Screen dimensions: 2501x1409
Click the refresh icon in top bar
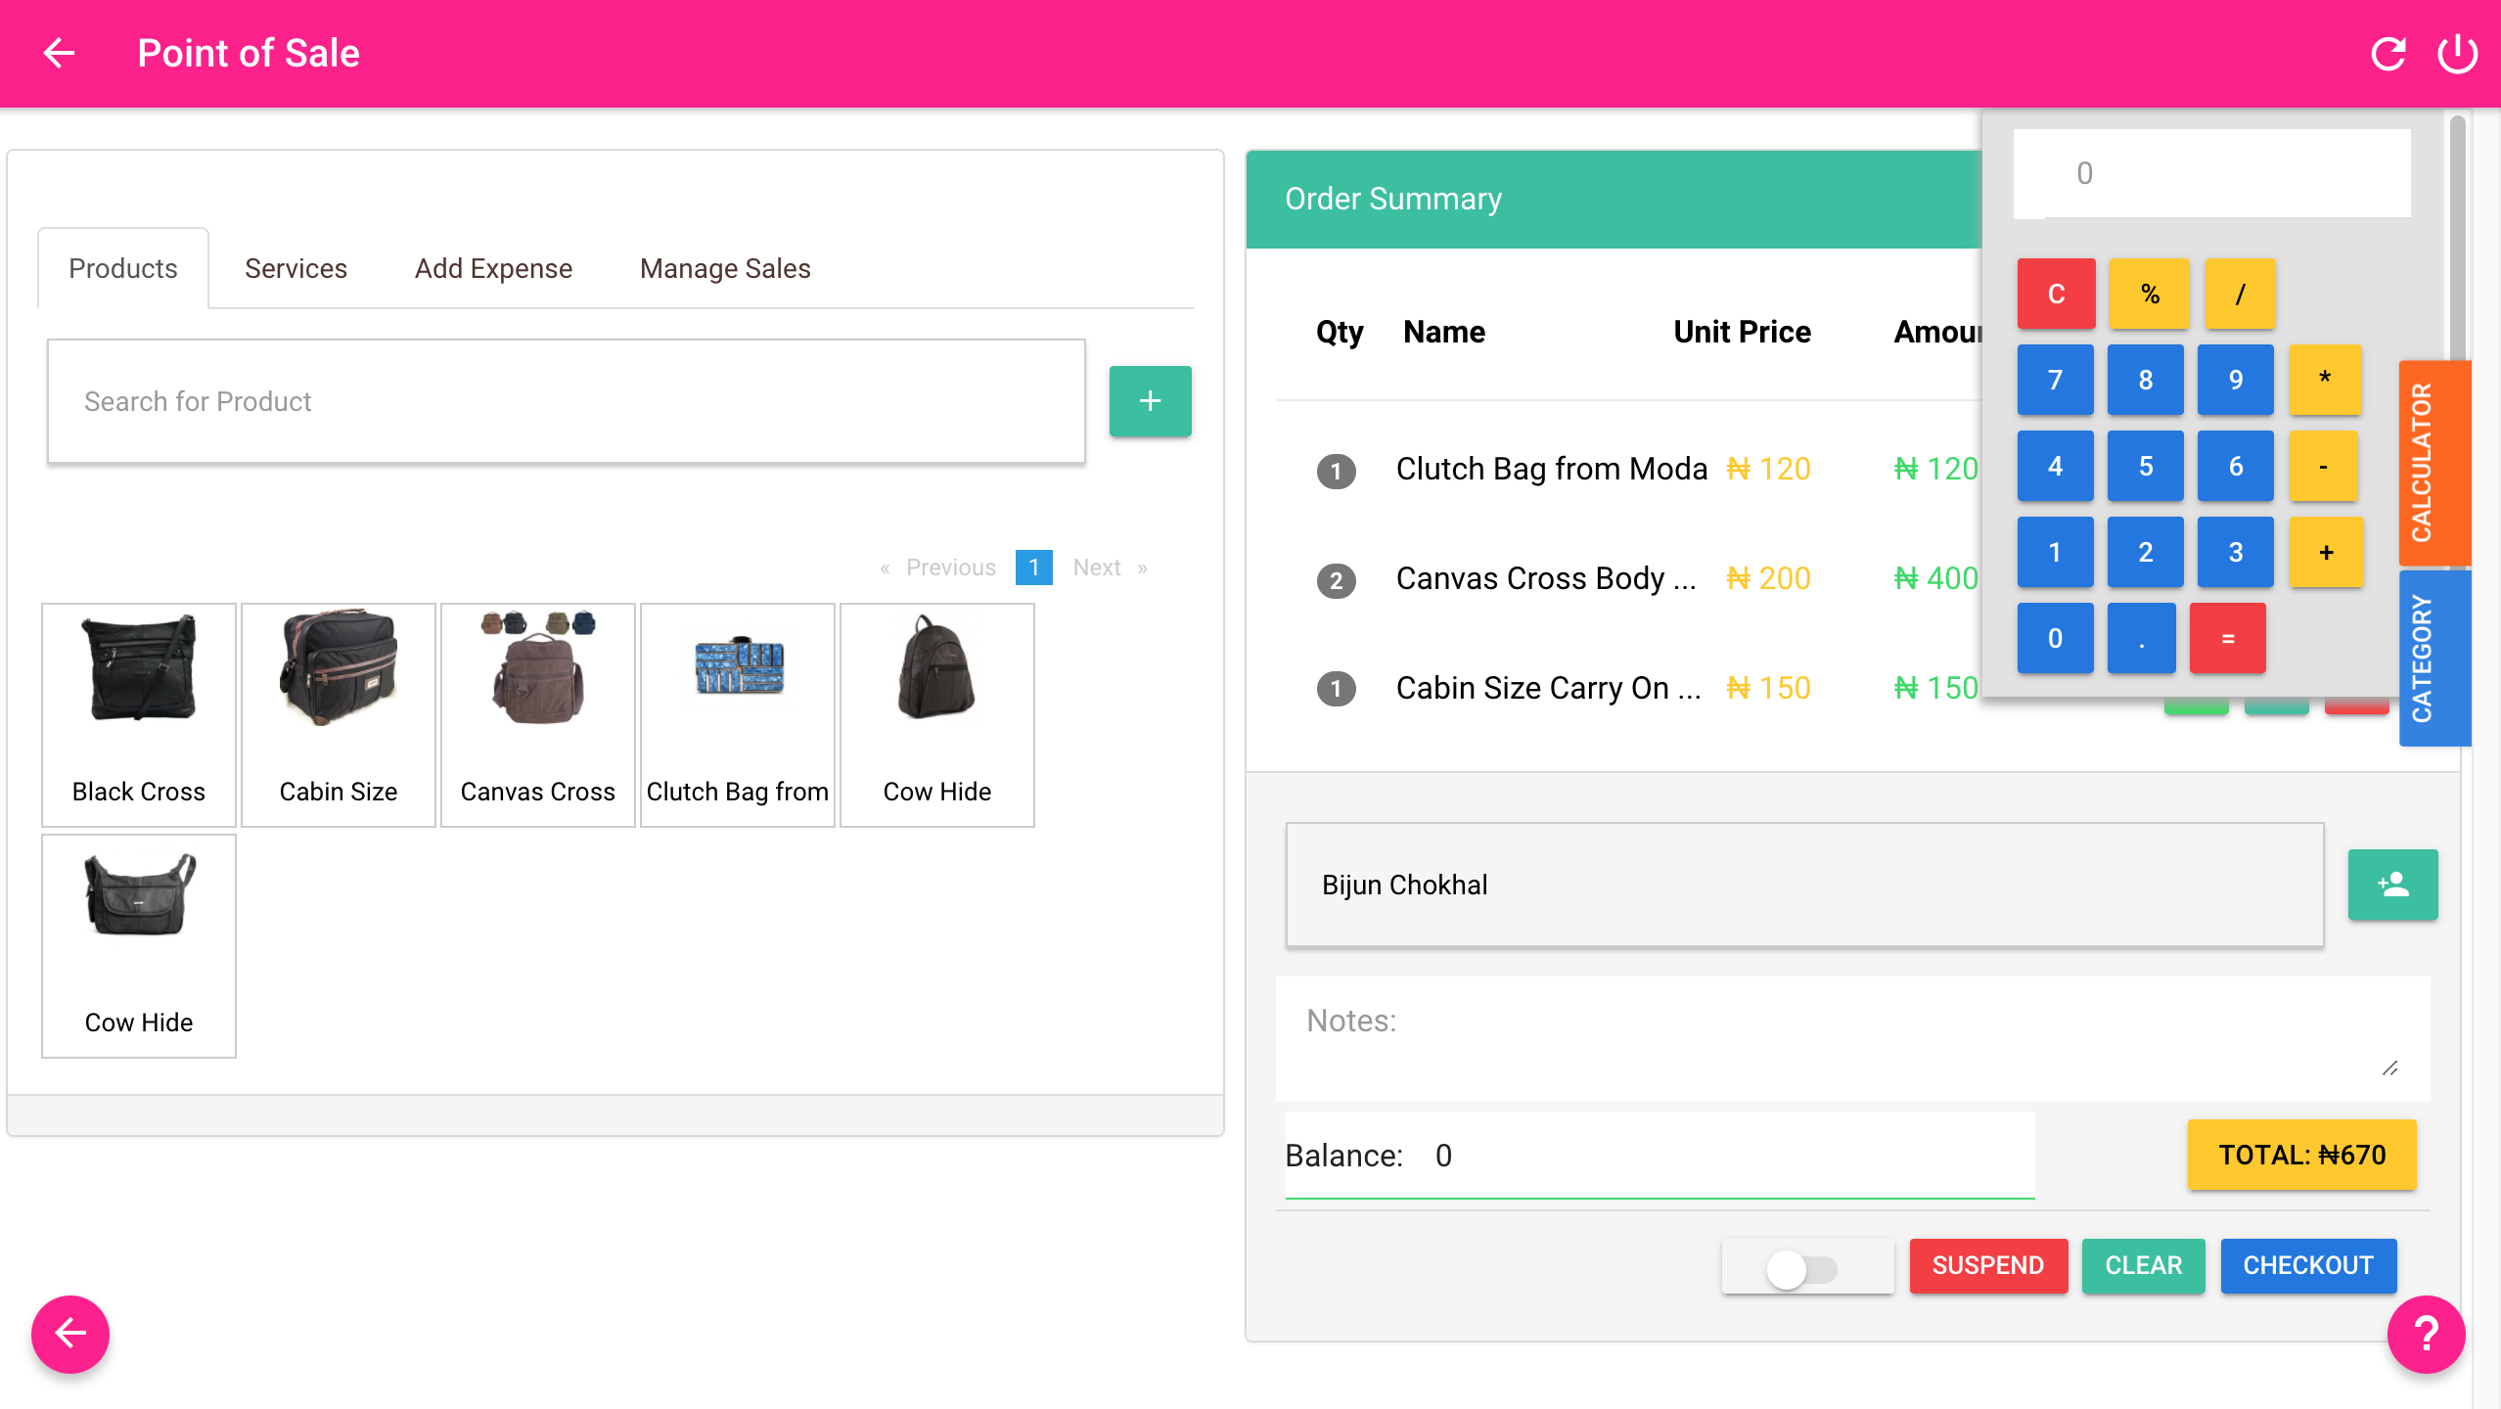tap(2387, 53)
